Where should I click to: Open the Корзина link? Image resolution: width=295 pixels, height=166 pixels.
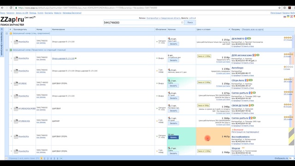(x=286, y=13)
